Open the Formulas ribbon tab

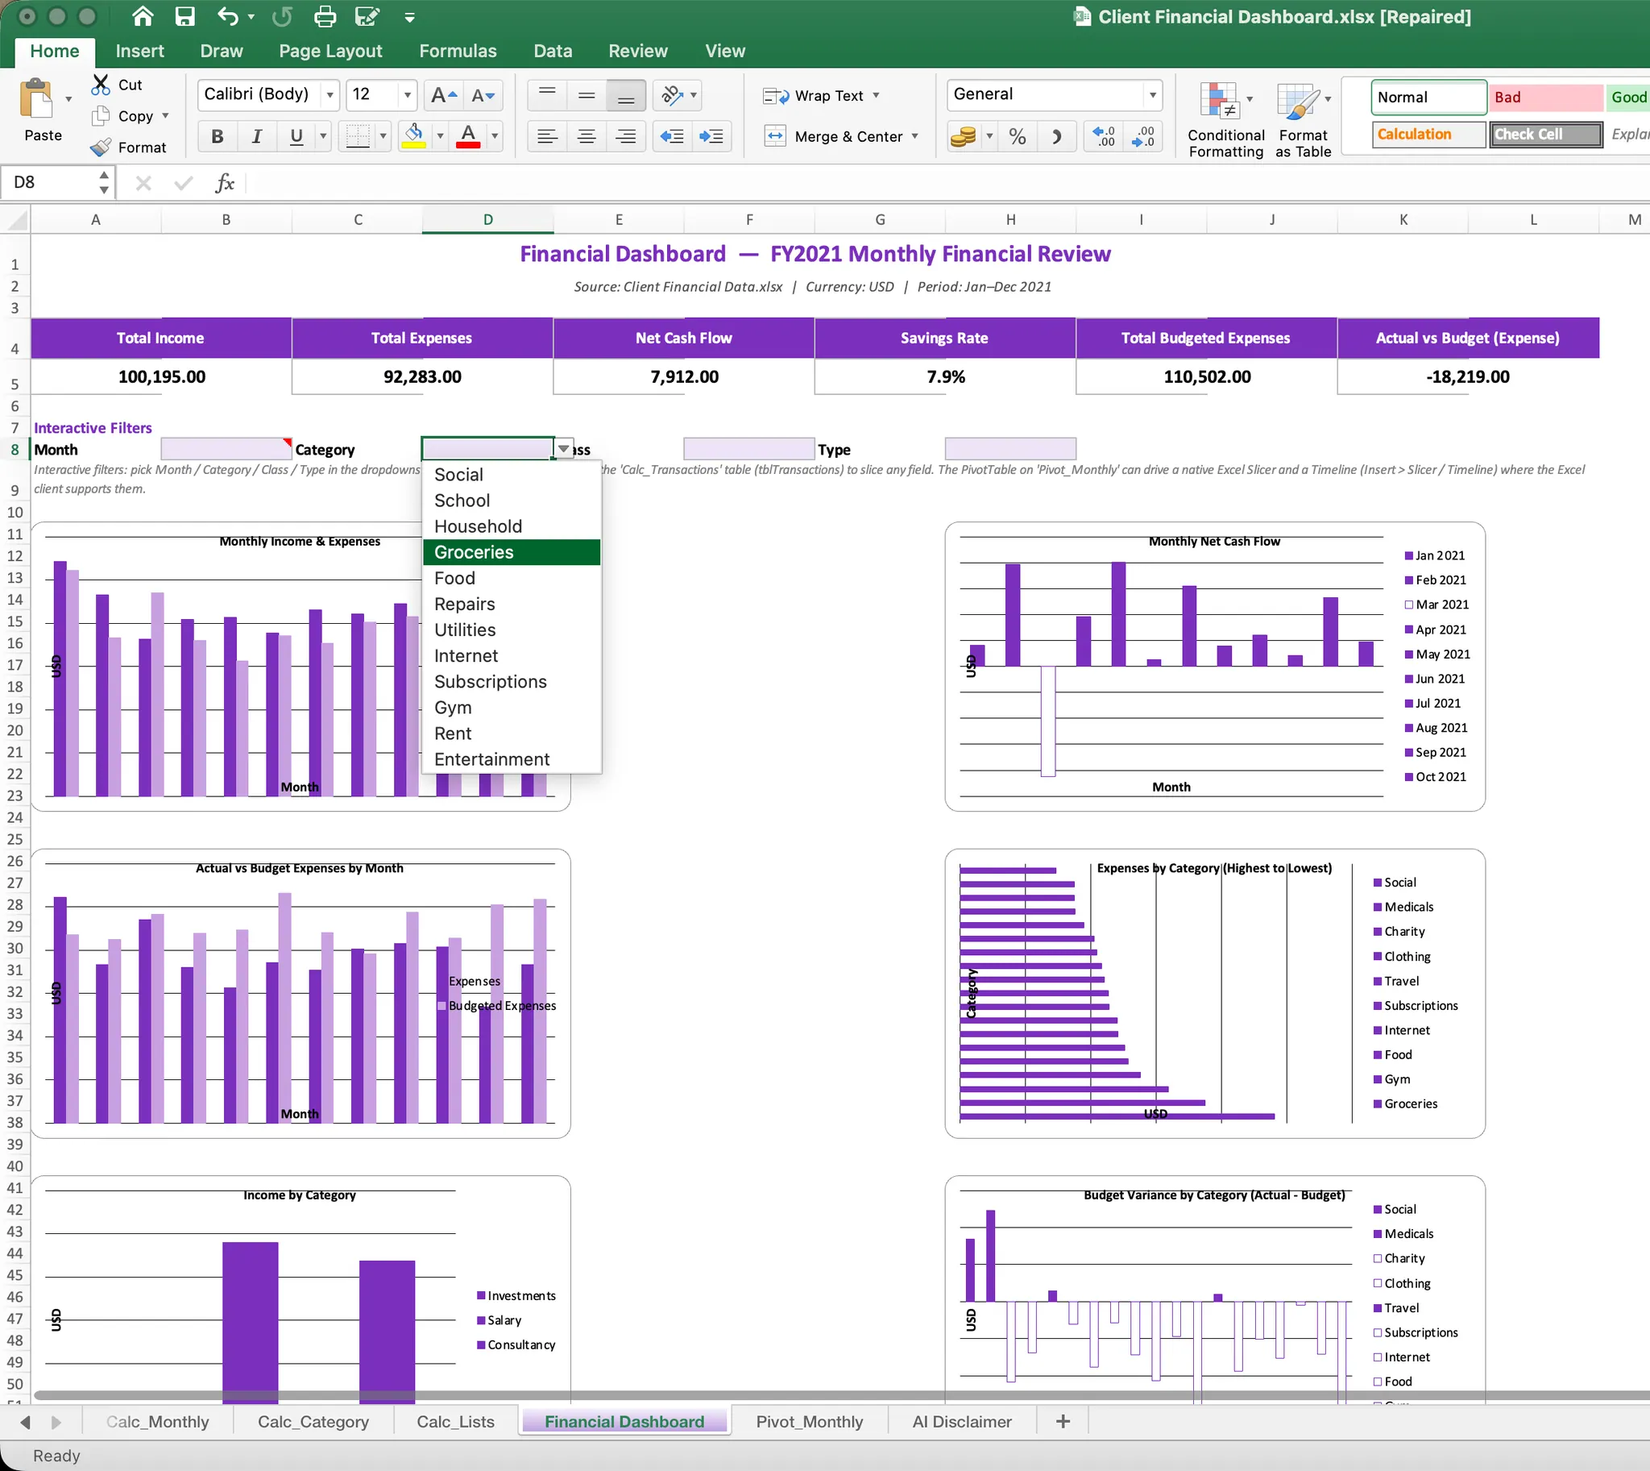tap(458, 51)
